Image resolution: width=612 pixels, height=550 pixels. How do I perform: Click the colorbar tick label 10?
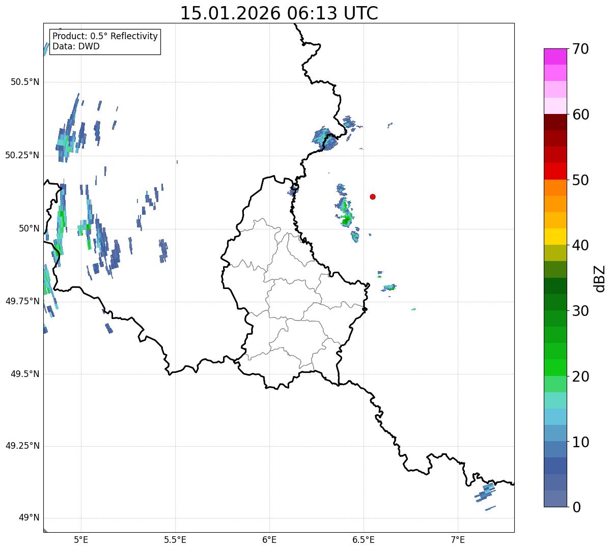coord(580,442)
